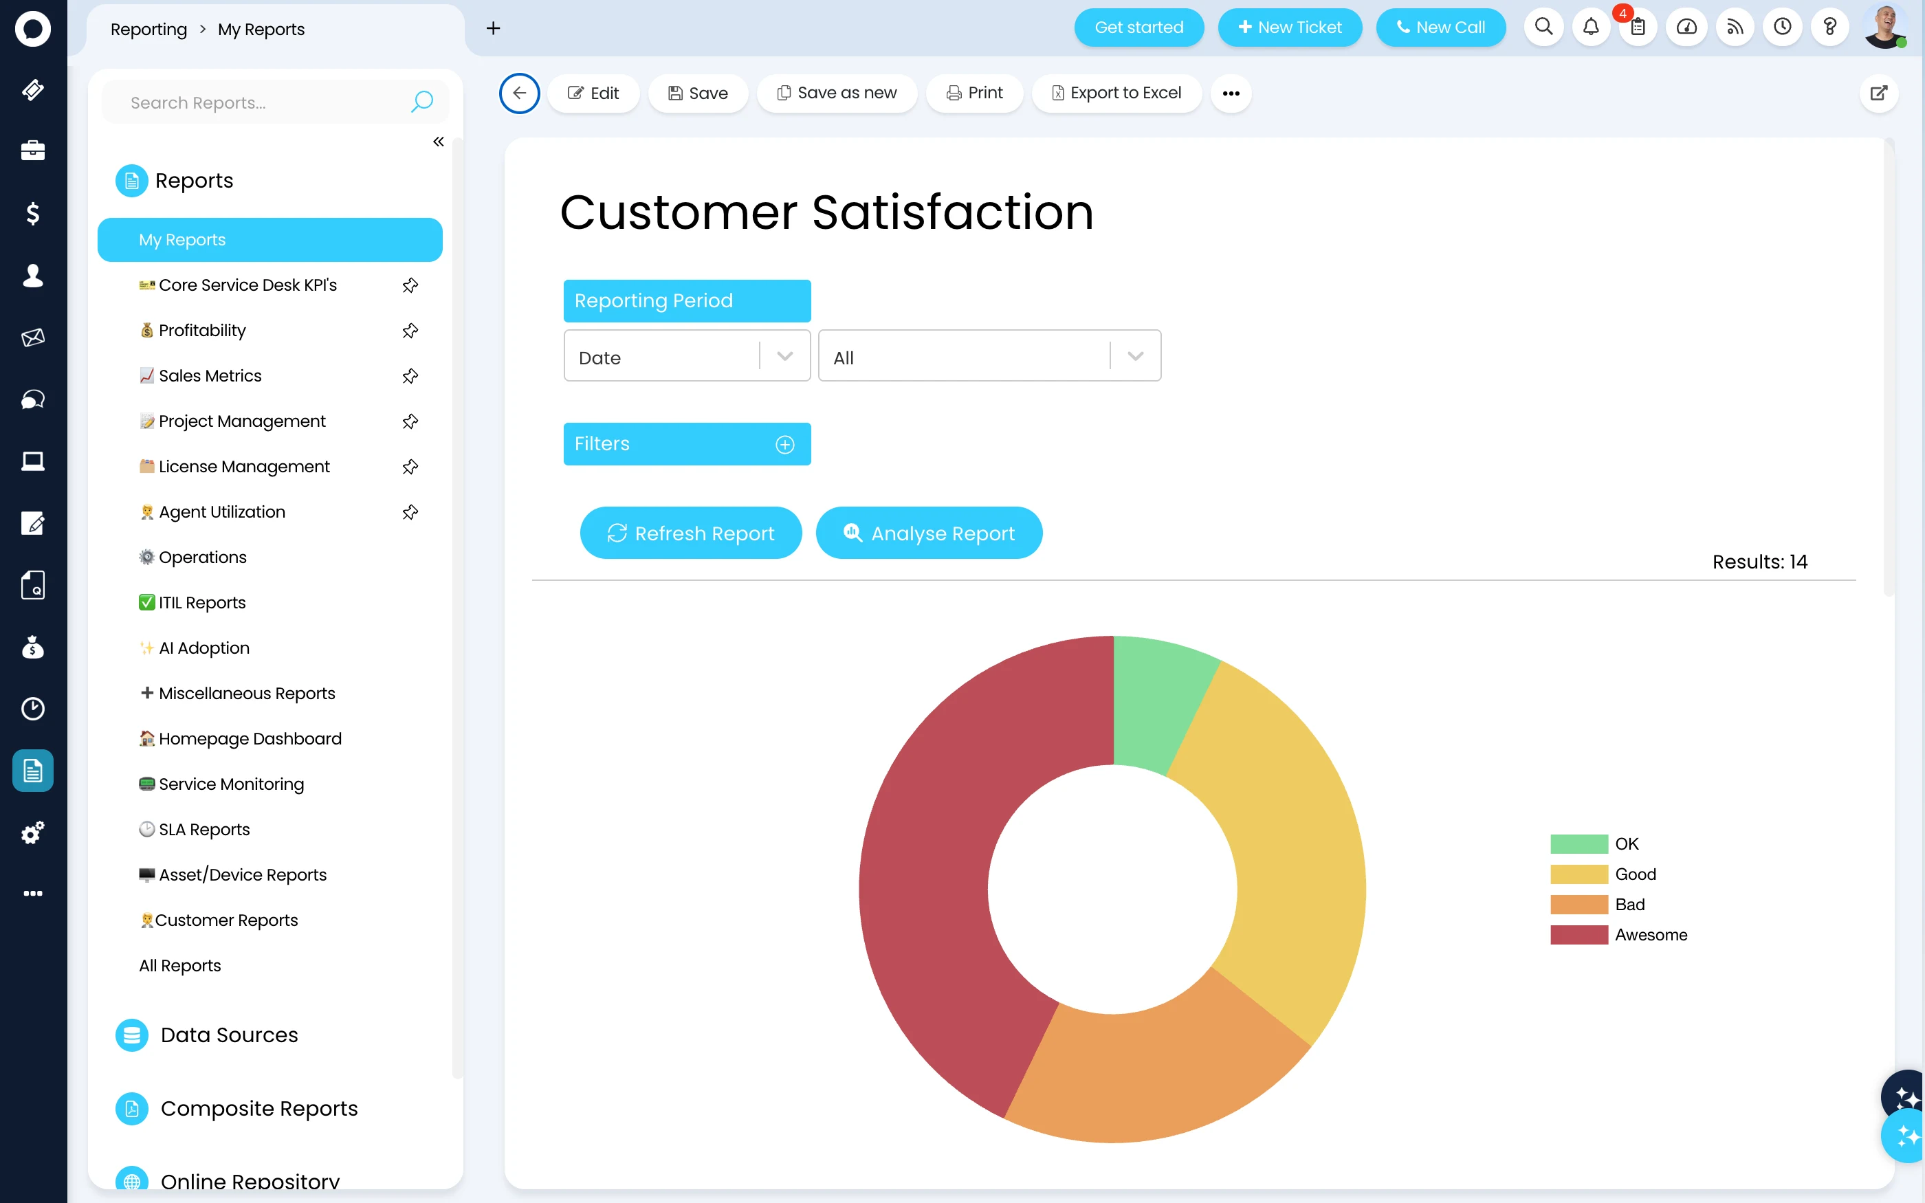The height and width of the screenshot is (1203, 1925).
Task: Open a new tab with plus button
Action: pos(493,28)
